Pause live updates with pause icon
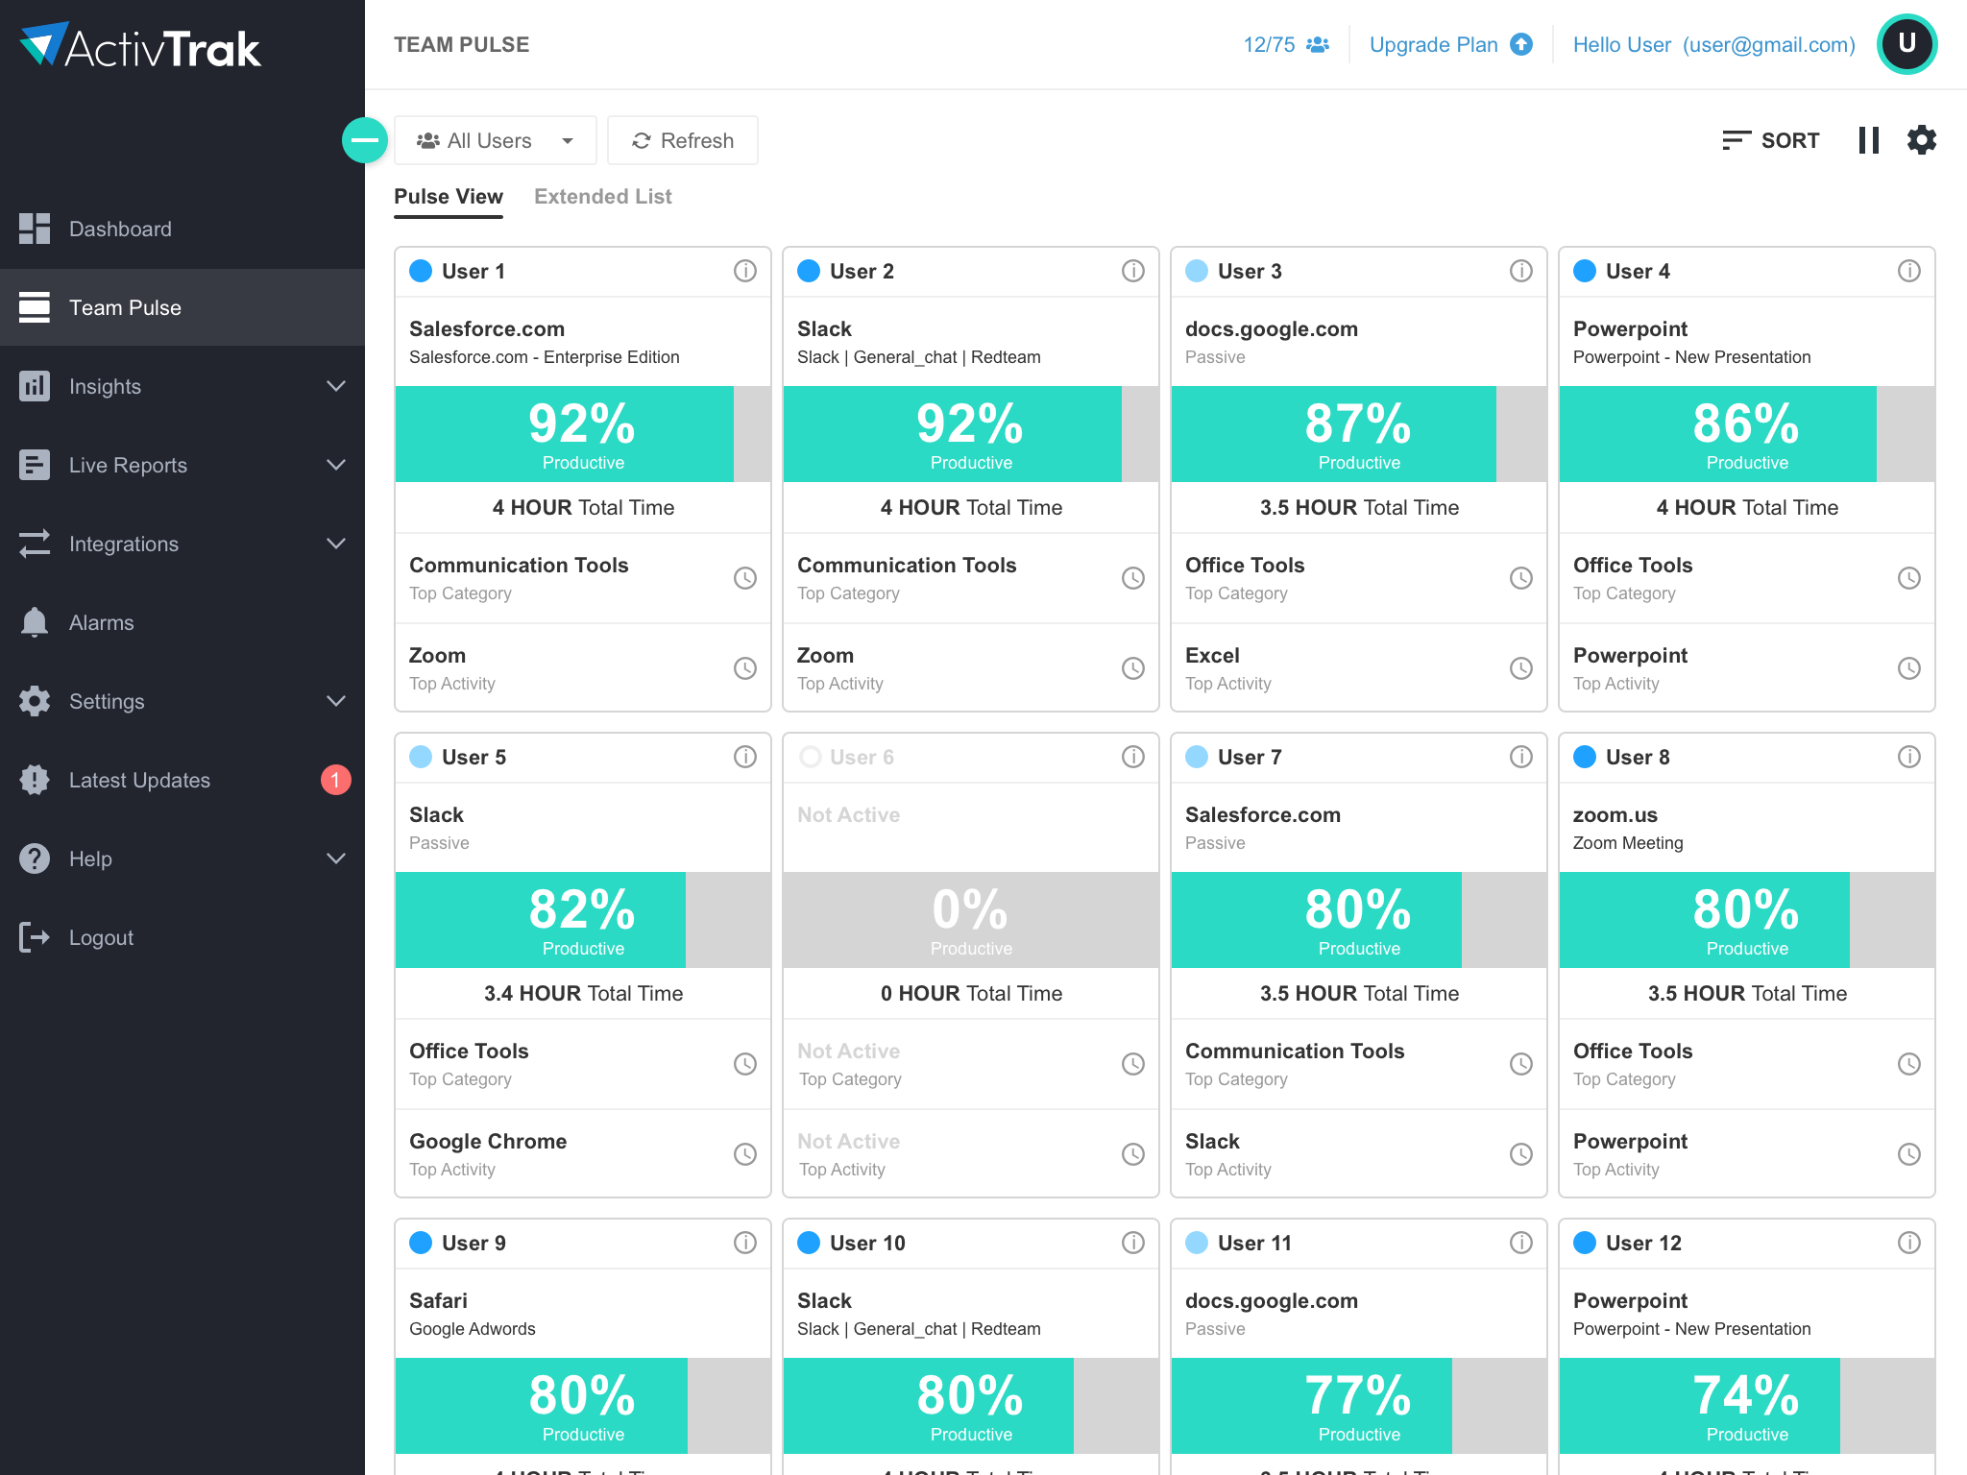 [1869, 140]
